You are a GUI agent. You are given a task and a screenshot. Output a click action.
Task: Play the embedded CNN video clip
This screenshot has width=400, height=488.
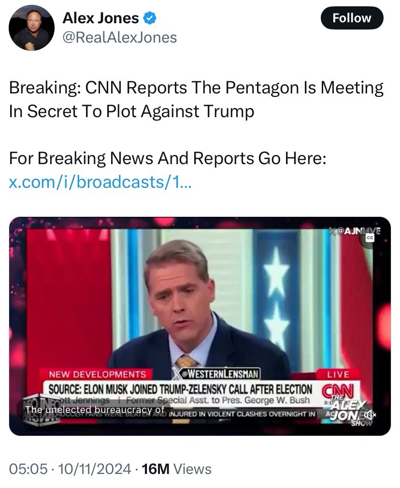point(200,326)
